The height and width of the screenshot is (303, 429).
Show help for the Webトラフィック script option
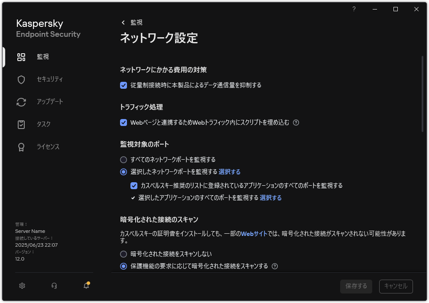(x=296, y=122)
